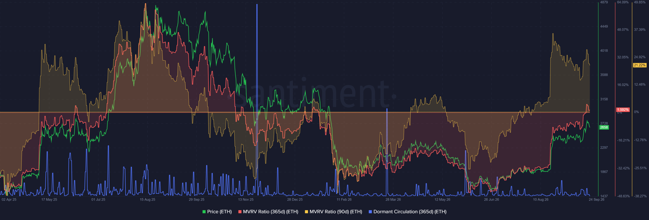Click the yellow MVRV Ratio (90d) legend swatch
The image size is (649, 220).
307,212
